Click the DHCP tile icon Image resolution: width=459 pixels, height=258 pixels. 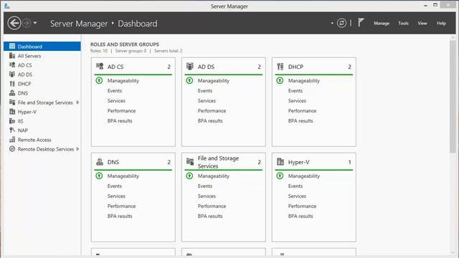pos(280,67)
